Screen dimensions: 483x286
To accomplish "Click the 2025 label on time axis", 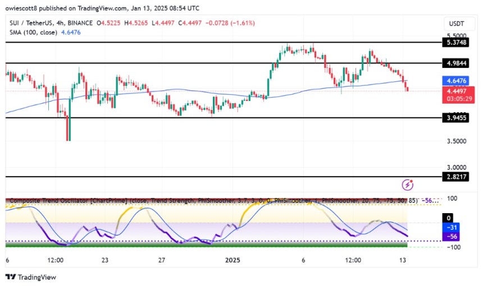I will 233,260.
